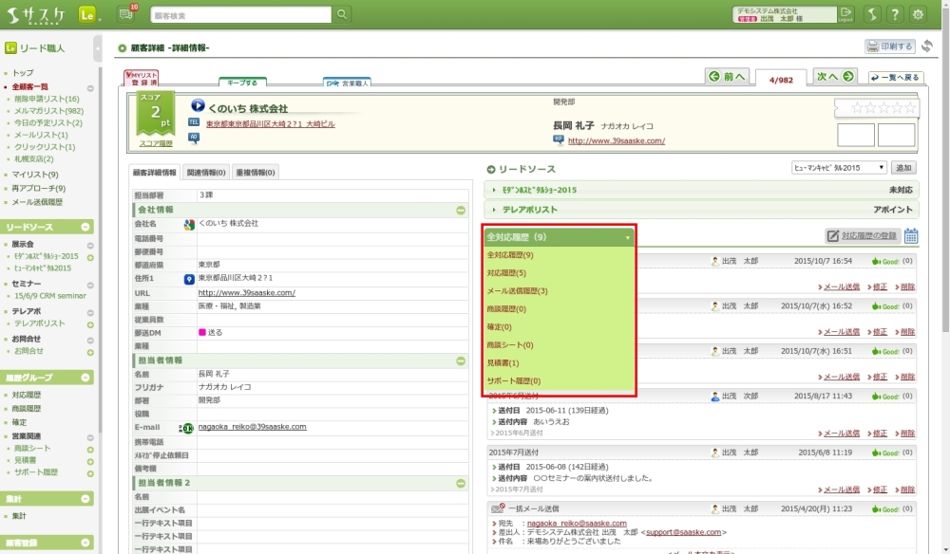Click the refresh icon beside 印刷する
The height and width of the screenshot is (554, 950).
926,46
